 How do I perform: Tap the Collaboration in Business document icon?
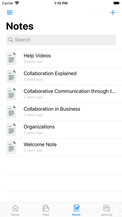point(11,112)
